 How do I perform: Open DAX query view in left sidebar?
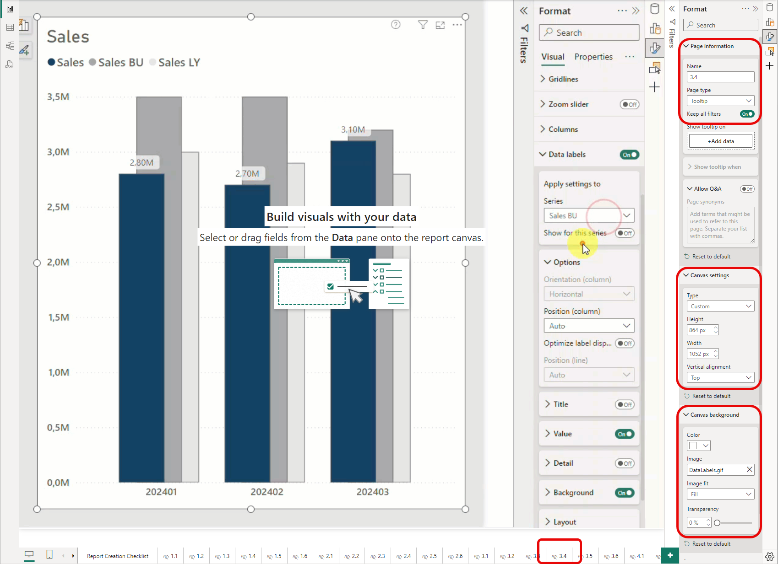point(10,64)
